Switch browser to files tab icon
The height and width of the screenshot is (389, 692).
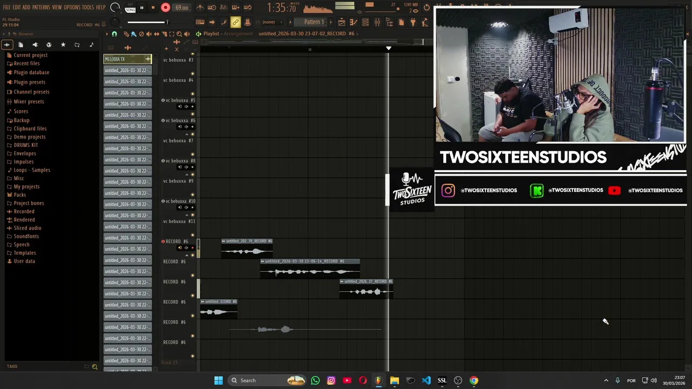click(x=21, y=45)
